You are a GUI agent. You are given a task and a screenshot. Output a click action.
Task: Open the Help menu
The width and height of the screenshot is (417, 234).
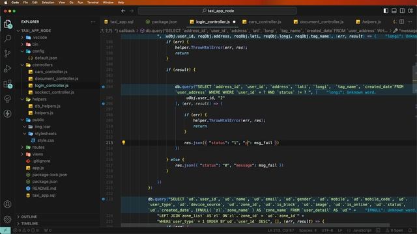(121, 3)
